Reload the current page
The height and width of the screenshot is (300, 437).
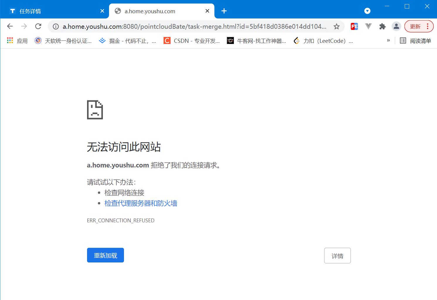click(x=38, y=26)
